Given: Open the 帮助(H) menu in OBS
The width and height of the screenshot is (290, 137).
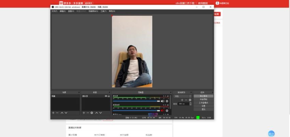Looking at the screenshot, I should click(112, 11).
